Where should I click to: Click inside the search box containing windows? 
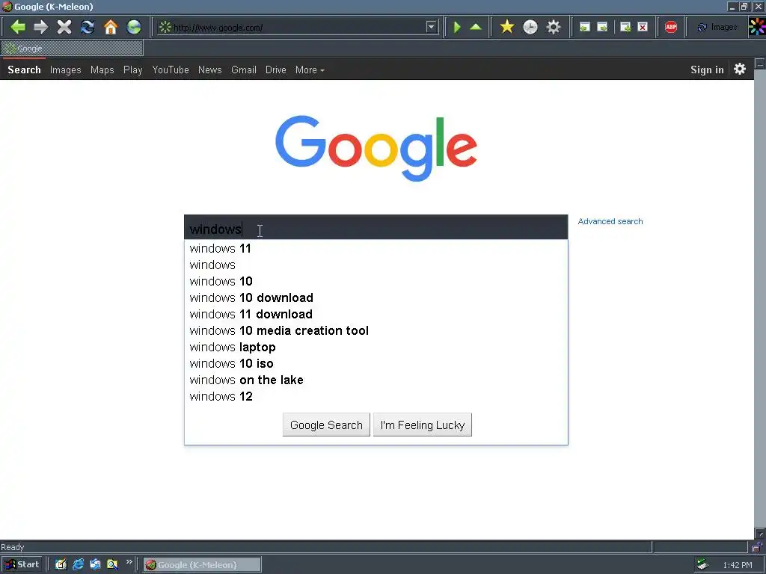click(x=376, y=227)
